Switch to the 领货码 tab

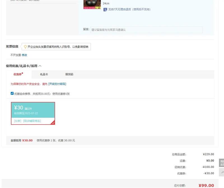(x=69, y=74)
